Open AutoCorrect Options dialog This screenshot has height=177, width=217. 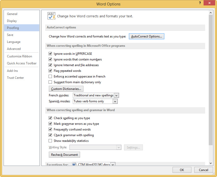click(146, 36)
